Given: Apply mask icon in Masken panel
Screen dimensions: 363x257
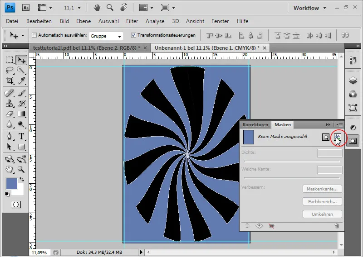Looking at the screenshot, I should click(259, 226).
